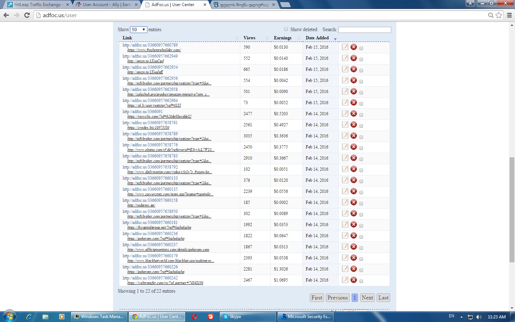Image resolution: width=515 pixels, height=322 pixels.
Task: Show hidden system tray icons
Action: tap(461, 317)
